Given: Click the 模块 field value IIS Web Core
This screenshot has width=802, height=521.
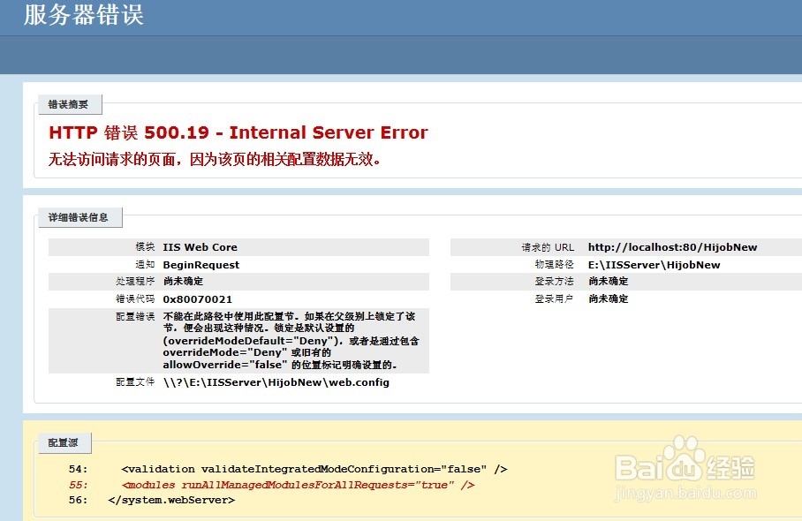Looking at the screenshot, I should (204, 247).
